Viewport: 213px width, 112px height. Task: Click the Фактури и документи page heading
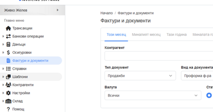tap(126, 21)
